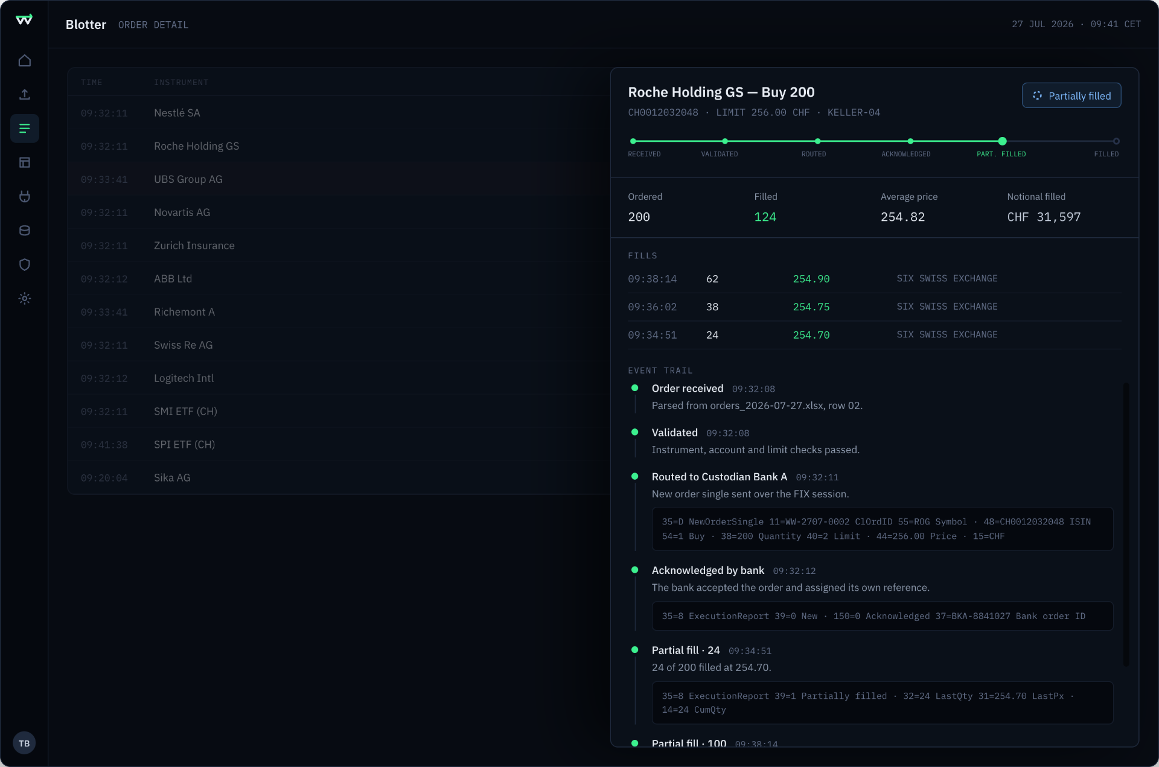Viewport: 1159px width, 767px height.
Task: Select the ABB Ltd order row
Action: tap(339, 279)
